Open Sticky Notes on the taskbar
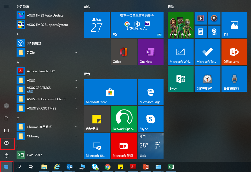This screenshot has width=251, height=172. (x=120, y=167)
